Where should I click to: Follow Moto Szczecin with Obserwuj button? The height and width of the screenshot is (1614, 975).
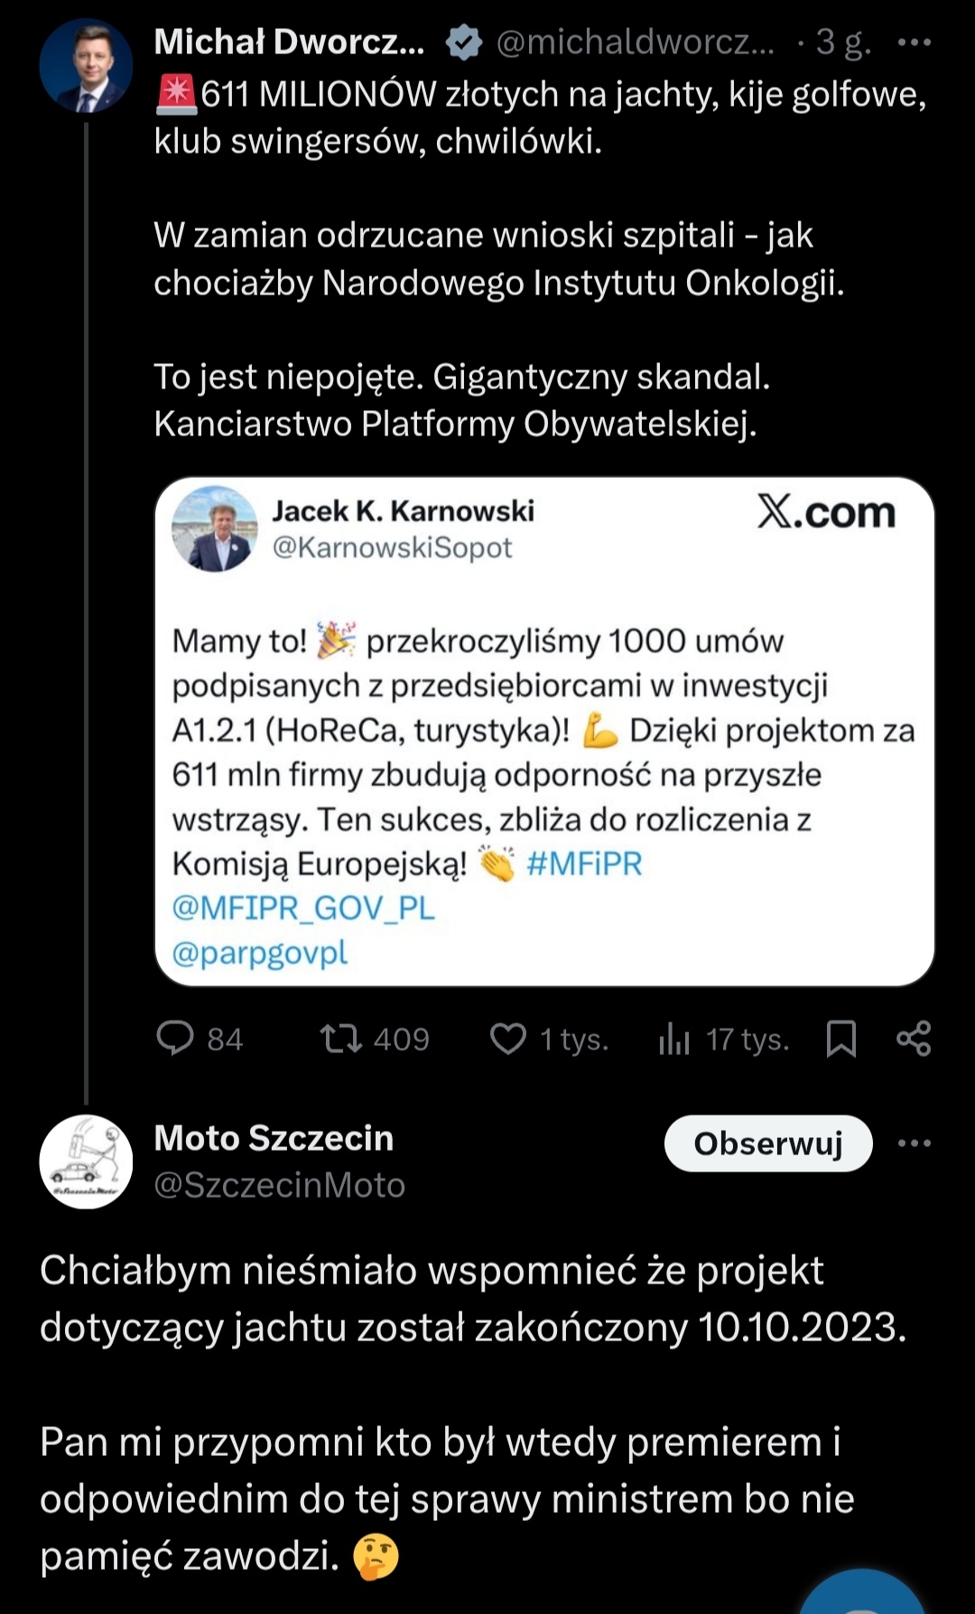coord(768,1143)
